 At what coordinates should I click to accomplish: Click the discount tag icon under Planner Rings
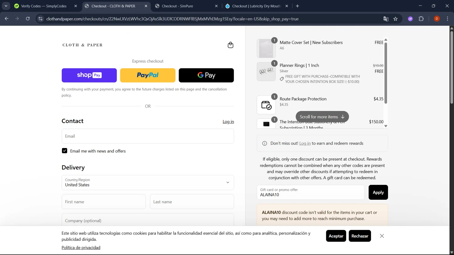pyautogui.click(x=282, y=79)
